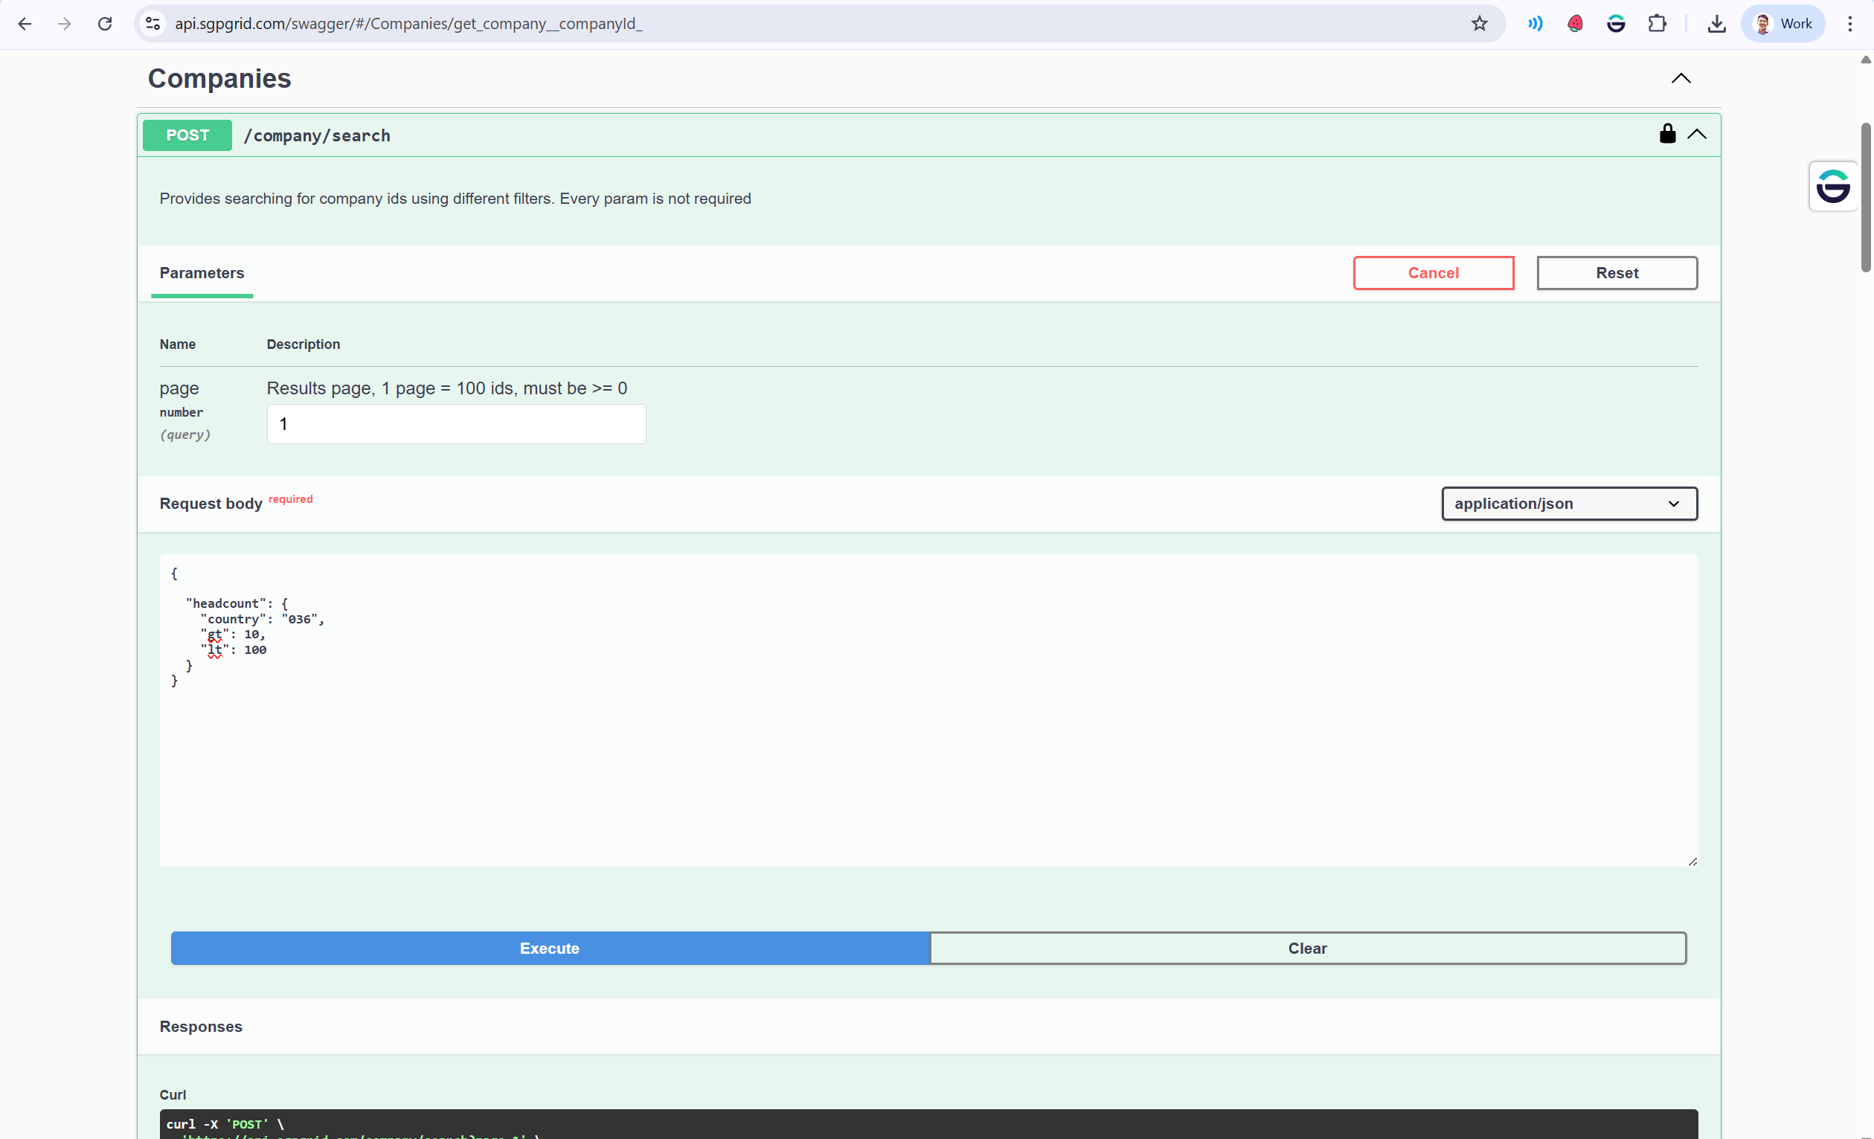This screenshot has width=1874, height=1139.
Task: Click the Request body label
Action: [211, 504]
